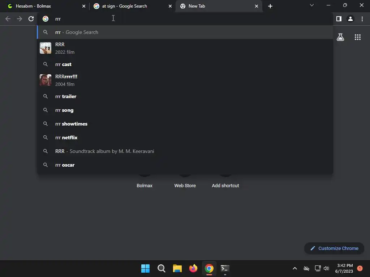The height and width of the screenshot is (277, 370).
Task: Select the rrr netflix suggestion
Action: click(185, 137)
